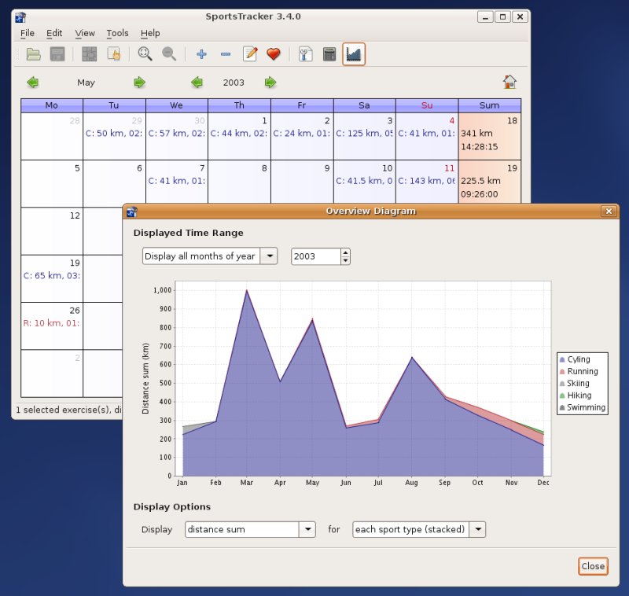
Task: Decrease the diagram year using down spinner
Action: point(345,261)
